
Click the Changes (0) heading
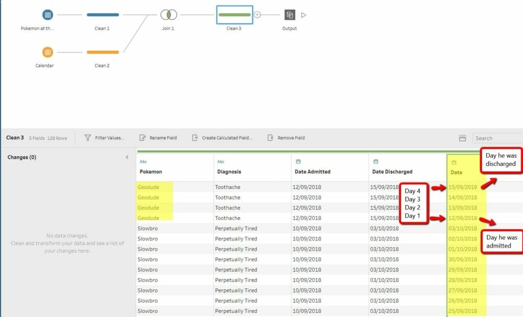click(x=21, y=157)
